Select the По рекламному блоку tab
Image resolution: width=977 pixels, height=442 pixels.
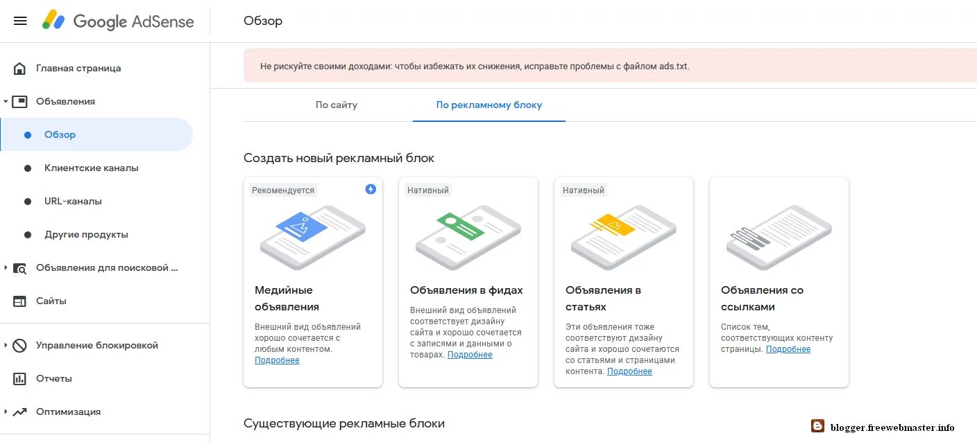(489, 105)
